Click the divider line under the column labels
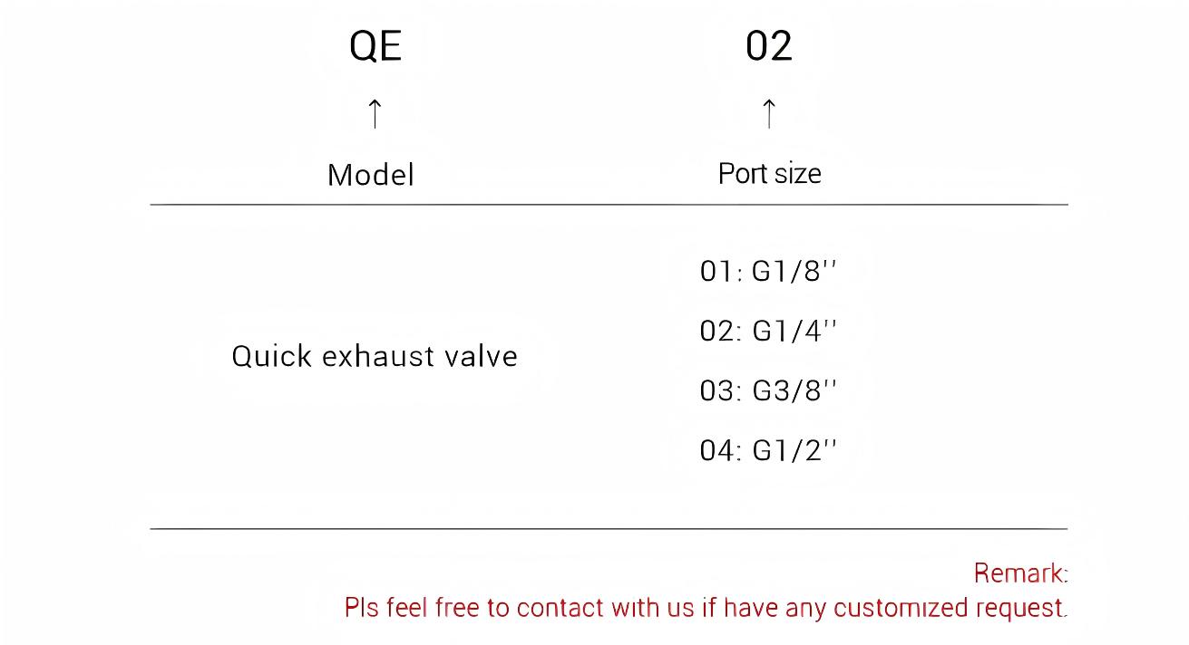Viewport: 1189px width, 645px height. point(609,205)
